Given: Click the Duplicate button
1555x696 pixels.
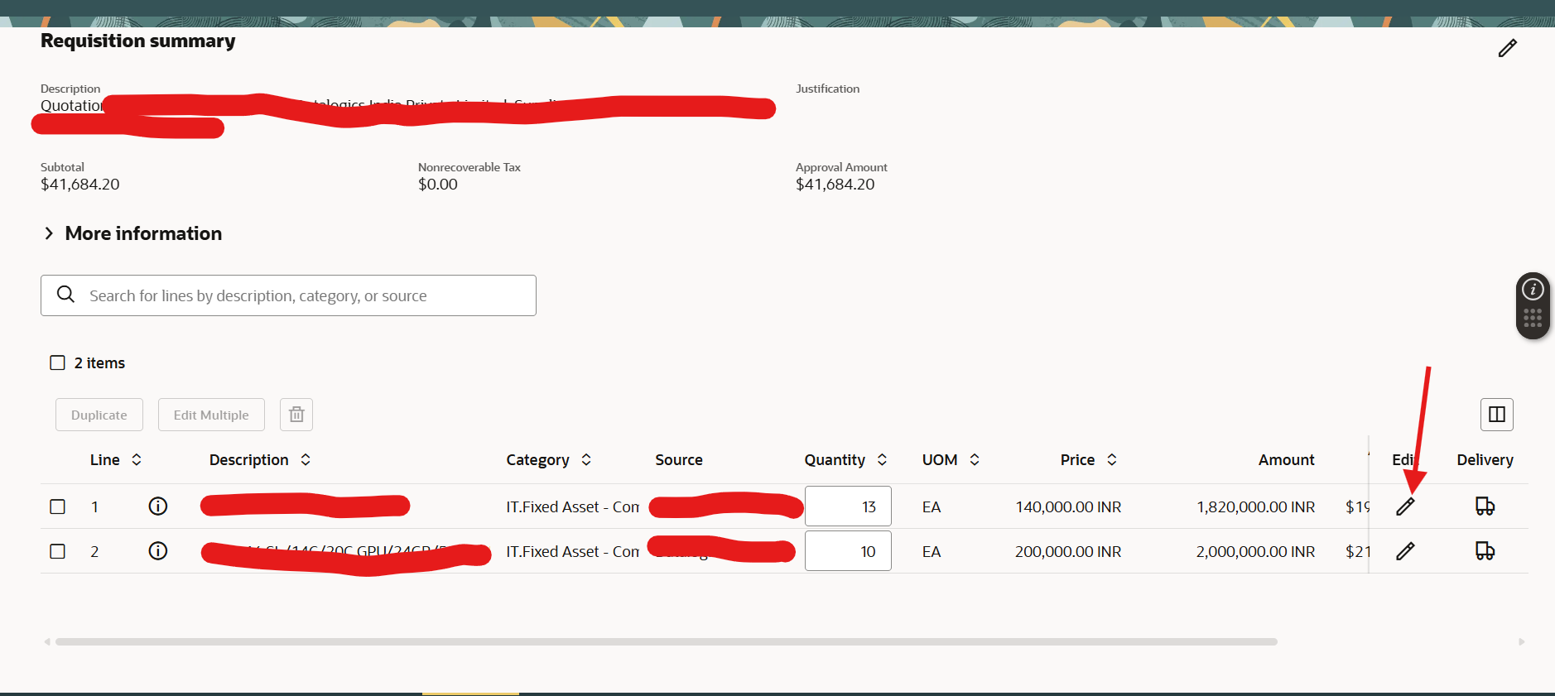Looking at the screenshot, I should pos(99,415).
